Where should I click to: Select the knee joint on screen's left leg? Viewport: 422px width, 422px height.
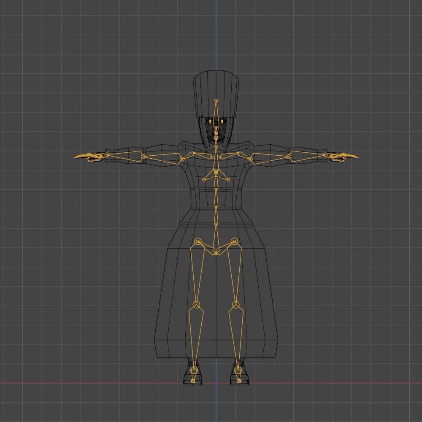click(x=196, y=304)
